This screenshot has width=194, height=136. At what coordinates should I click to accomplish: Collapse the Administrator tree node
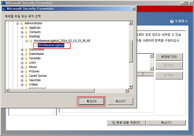coord(18,23)
